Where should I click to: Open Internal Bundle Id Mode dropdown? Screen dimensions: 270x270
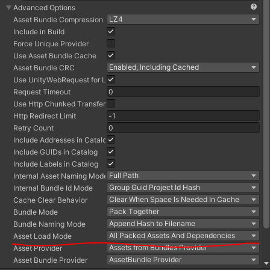[x=183, y=188]
